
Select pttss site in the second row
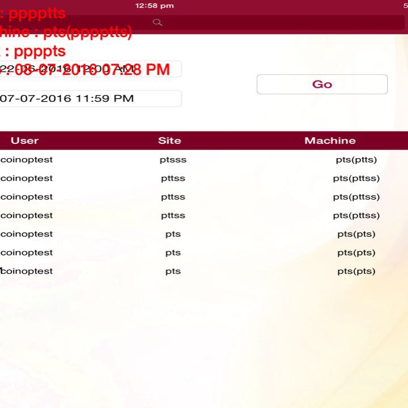click(173, 178)
